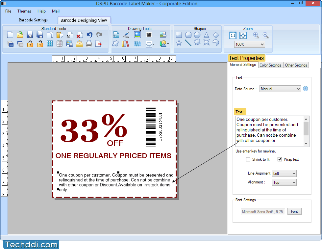Draw an ellipse shape

[x=197, y=35]
